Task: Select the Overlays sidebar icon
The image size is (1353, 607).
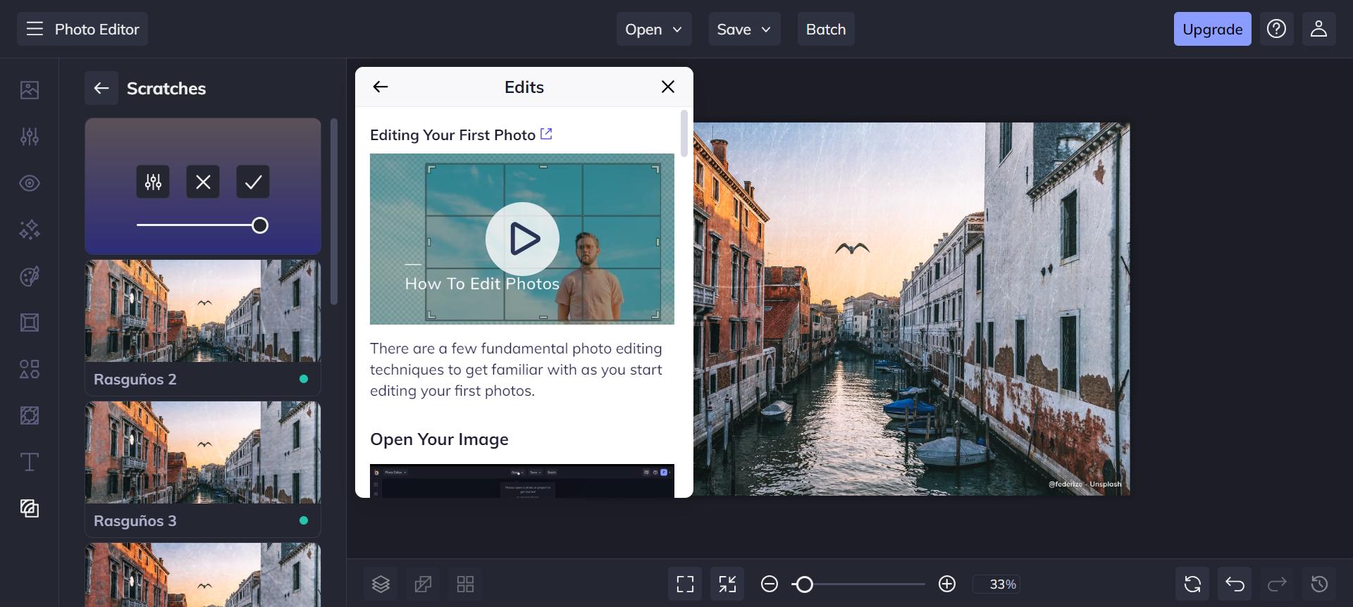Action: (x=30, y=415)
